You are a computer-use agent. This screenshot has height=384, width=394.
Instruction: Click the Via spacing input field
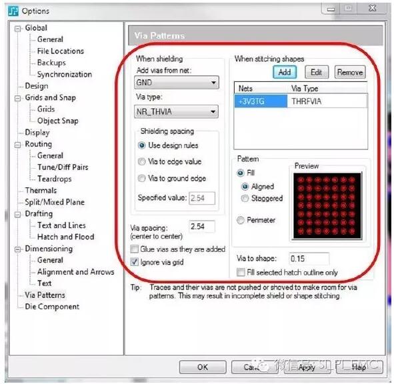click(202, 227)
